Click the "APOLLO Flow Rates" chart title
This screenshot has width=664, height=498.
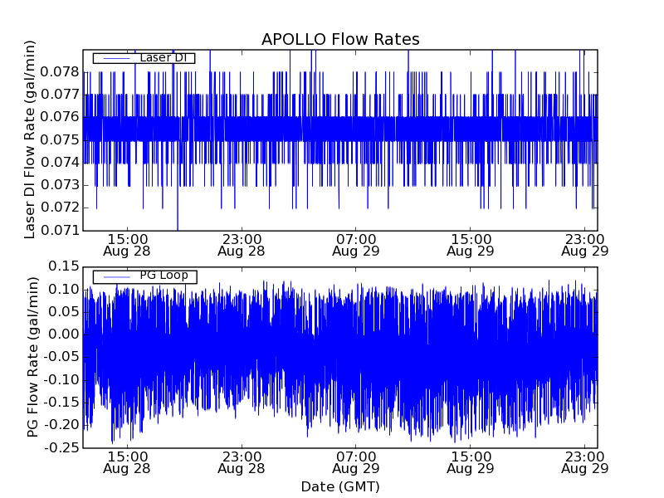click(x=340, y=39)
